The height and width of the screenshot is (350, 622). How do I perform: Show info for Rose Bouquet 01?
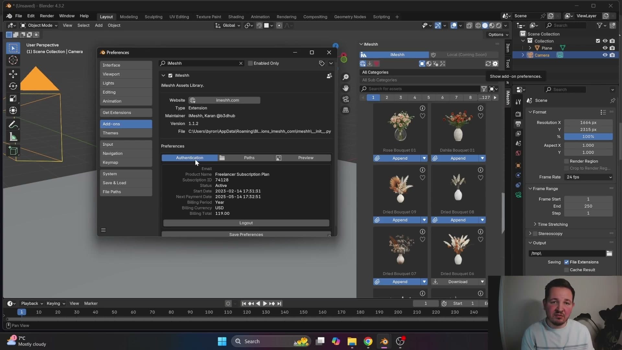tap(422, 108)
